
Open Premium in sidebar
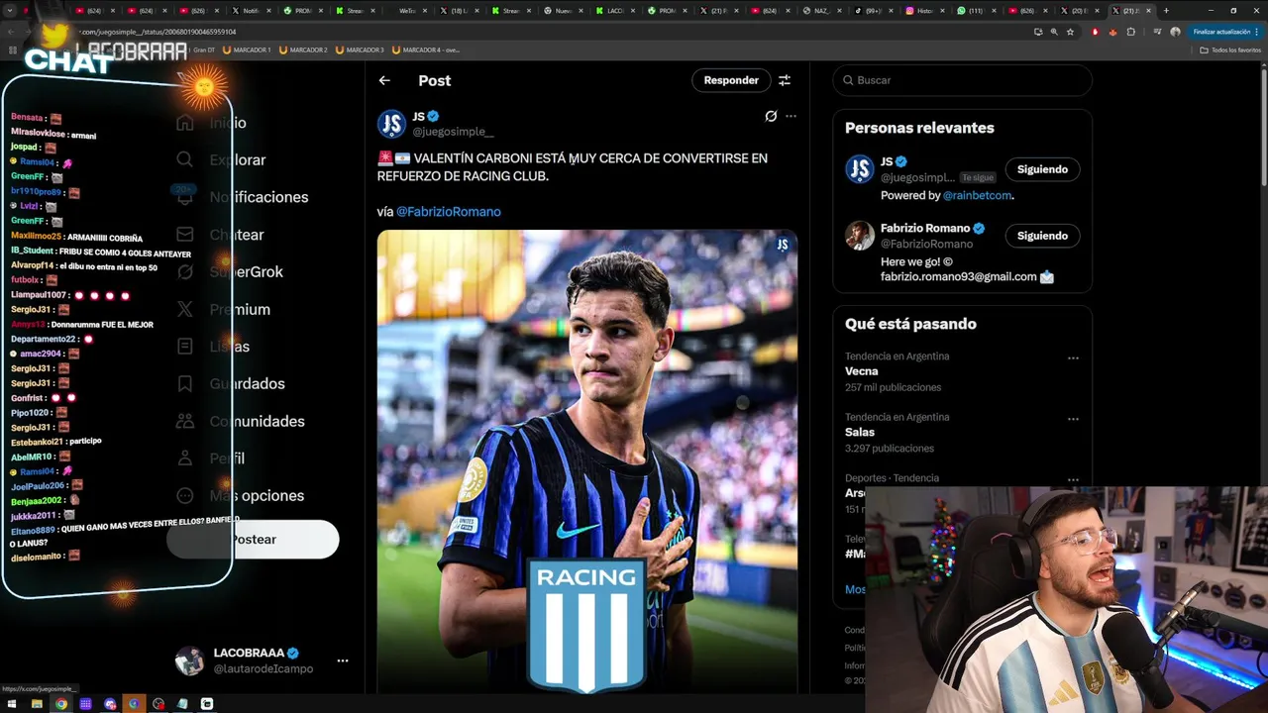coord(223,309)
